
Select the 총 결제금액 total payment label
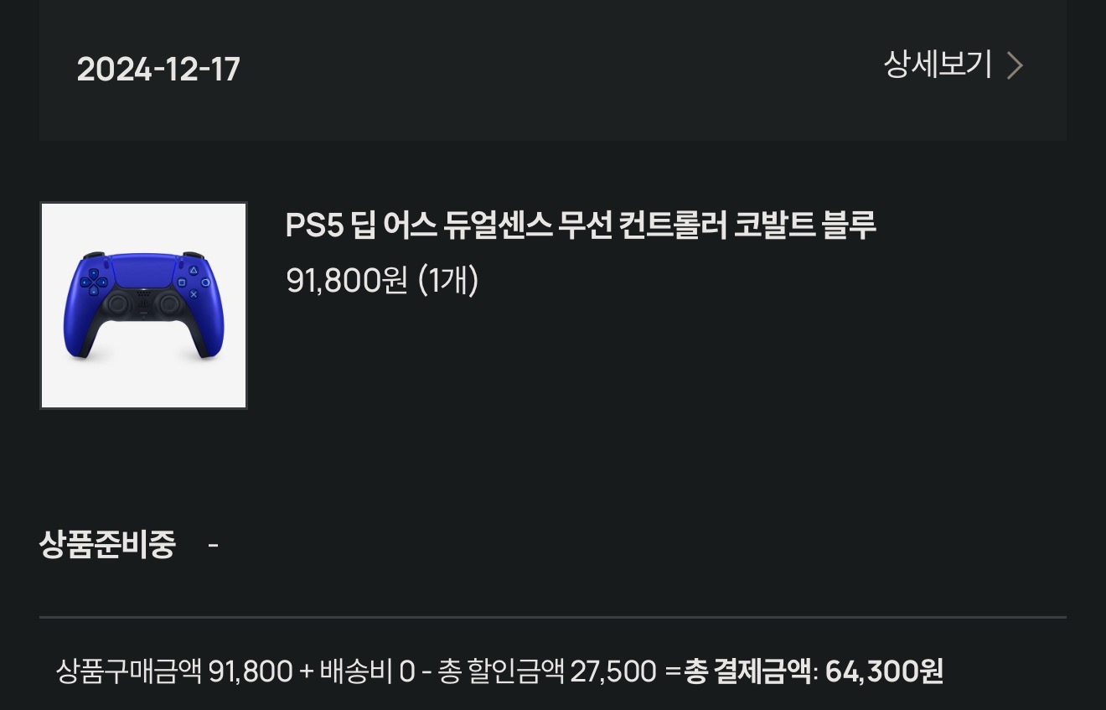[748, 671]
